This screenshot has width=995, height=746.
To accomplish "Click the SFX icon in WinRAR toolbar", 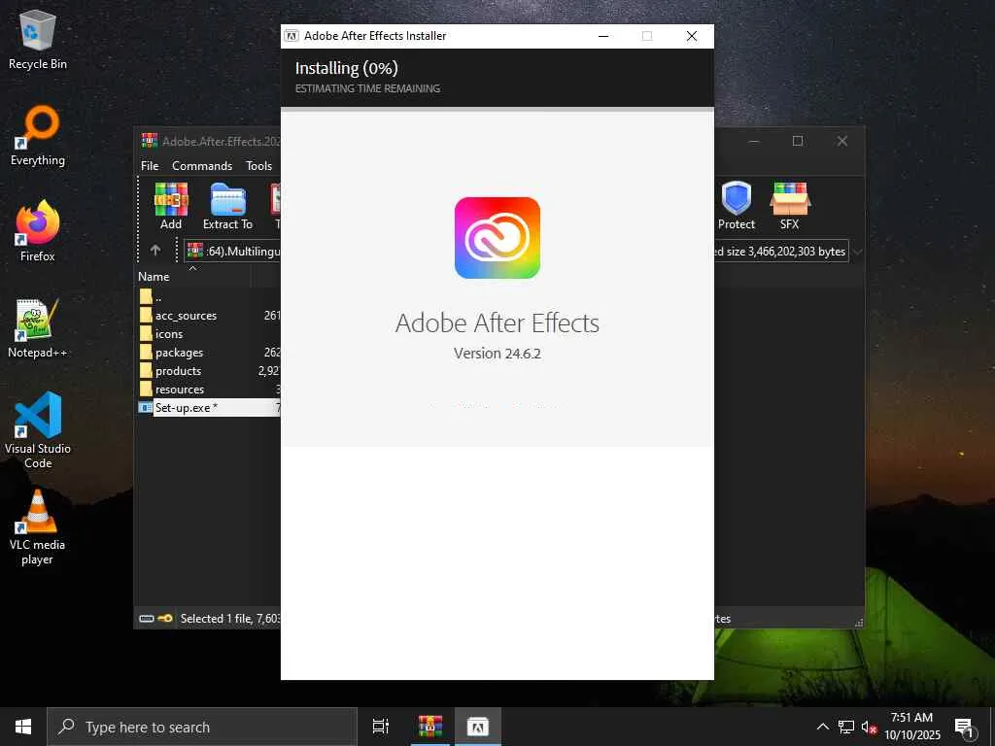I will [x=789, y=206].
